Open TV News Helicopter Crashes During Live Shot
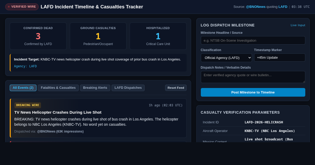 click(58, 112)
